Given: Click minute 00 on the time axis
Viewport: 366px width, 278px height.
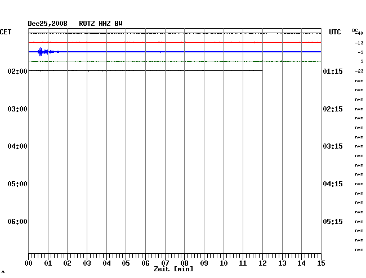Looking at the screenshot, I should [x=29, y=263].
